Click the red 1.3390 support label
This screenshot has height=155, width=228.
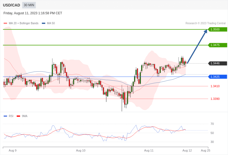215,99
